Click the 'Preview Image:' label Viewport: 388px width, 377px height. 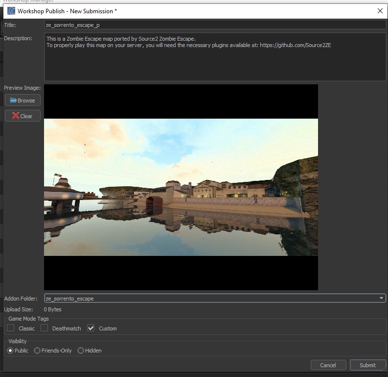[x=23, y=88]
